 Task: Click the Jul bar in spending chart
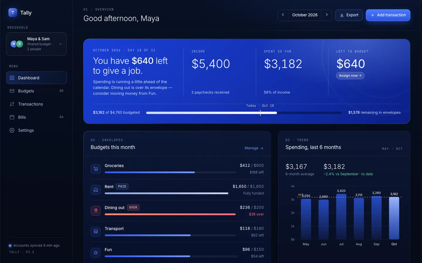341,217
